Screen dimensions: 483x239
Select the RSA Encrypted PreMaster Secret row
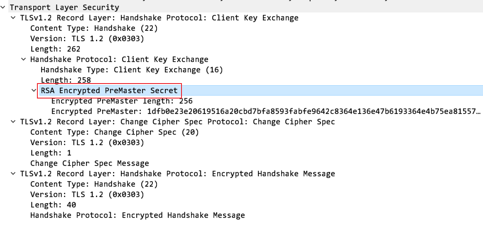pyautogui.click(x=109, y=90)
